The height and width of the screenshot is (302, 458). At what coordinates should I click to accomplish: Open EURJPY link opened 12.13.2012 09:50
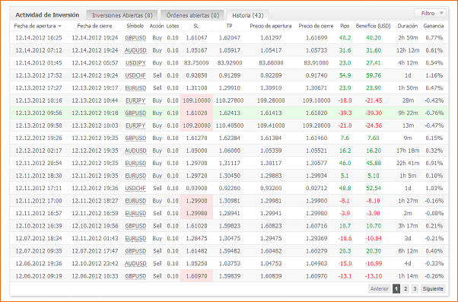pos(135,126)
